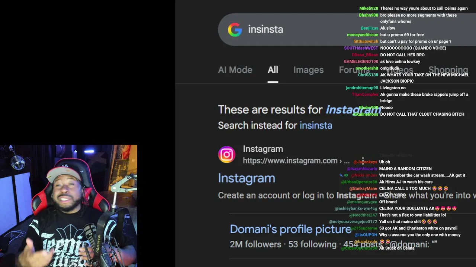Click the streamer webcam video thumbnail
Image resolution: width=476 pixels, height=267 pixels.
[x=68, y=206]
